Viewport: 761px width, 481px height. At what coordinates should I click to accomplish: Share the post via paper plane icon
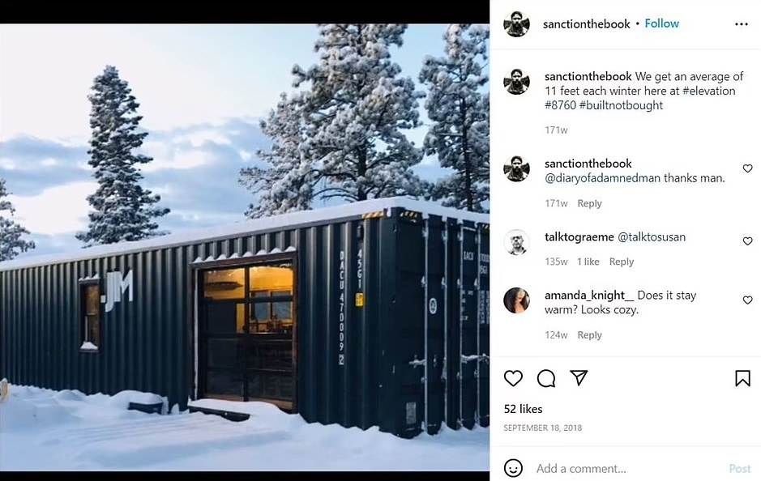[579, 377]
